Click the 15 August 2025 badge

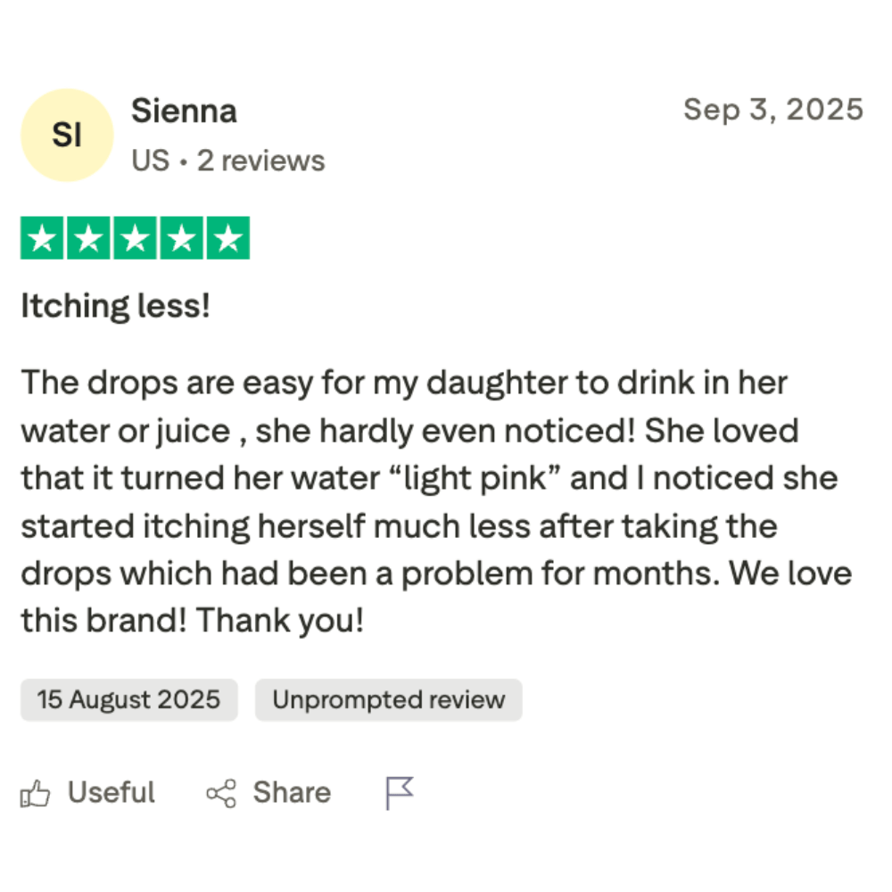(128, 699)
